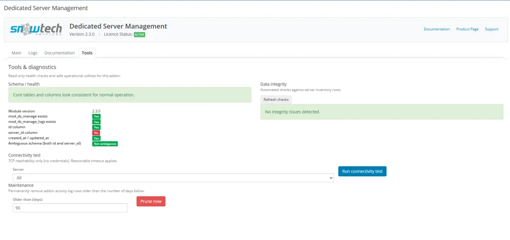The height and width of the screenshot is (240, 510).
Task: Focus the Older than (days) field
Action: coord(70,208)
